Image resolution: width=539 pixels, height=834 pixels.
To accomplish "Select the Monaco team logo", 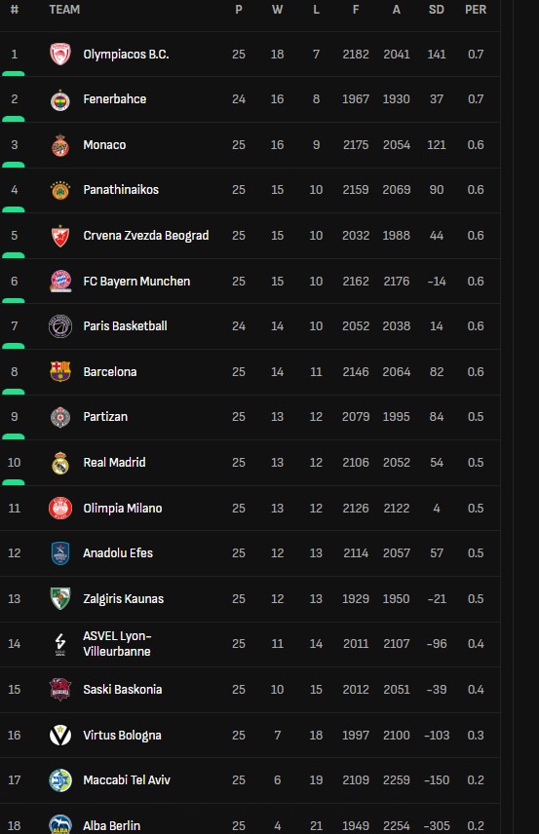I will coord(60,144).
